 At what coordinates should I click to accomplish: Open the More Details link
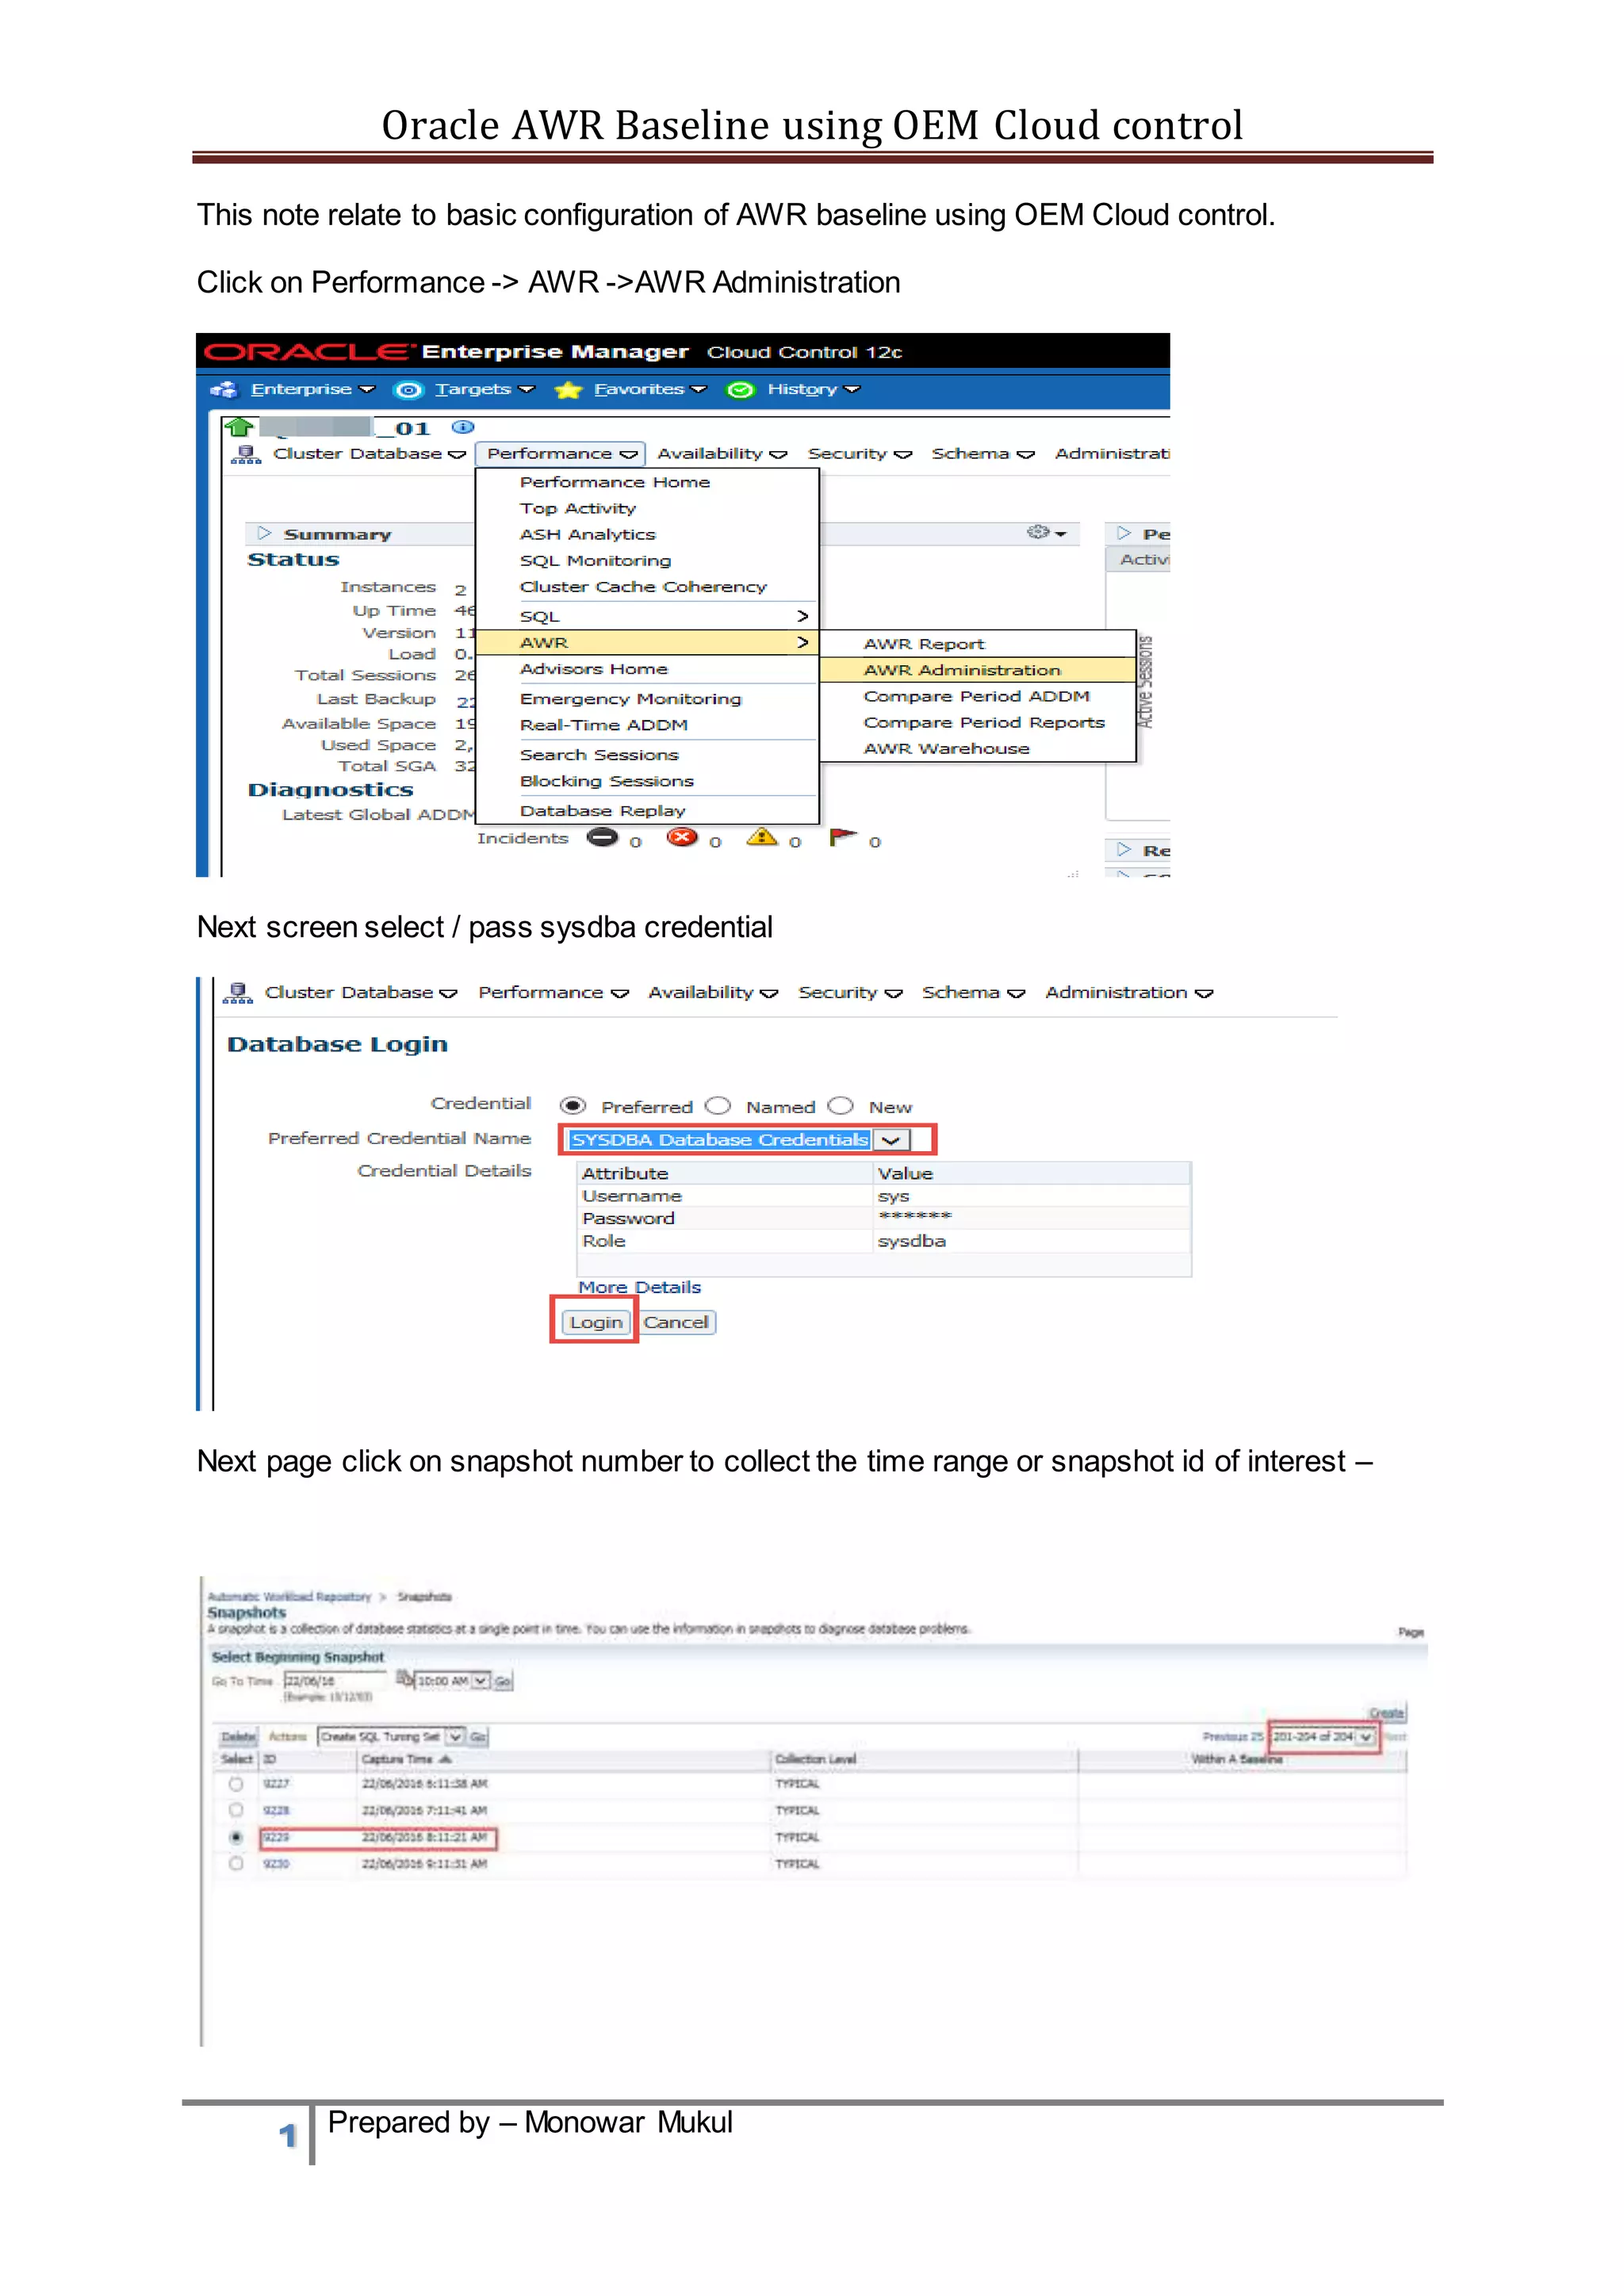[x=639, y=1288]
